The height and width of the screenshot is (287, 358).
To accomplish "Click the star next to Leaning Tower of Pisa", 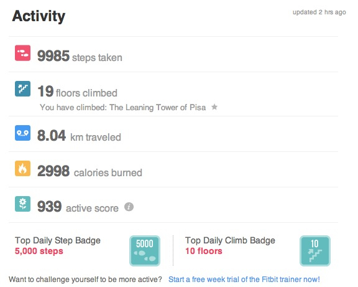I will coord(214,107).
